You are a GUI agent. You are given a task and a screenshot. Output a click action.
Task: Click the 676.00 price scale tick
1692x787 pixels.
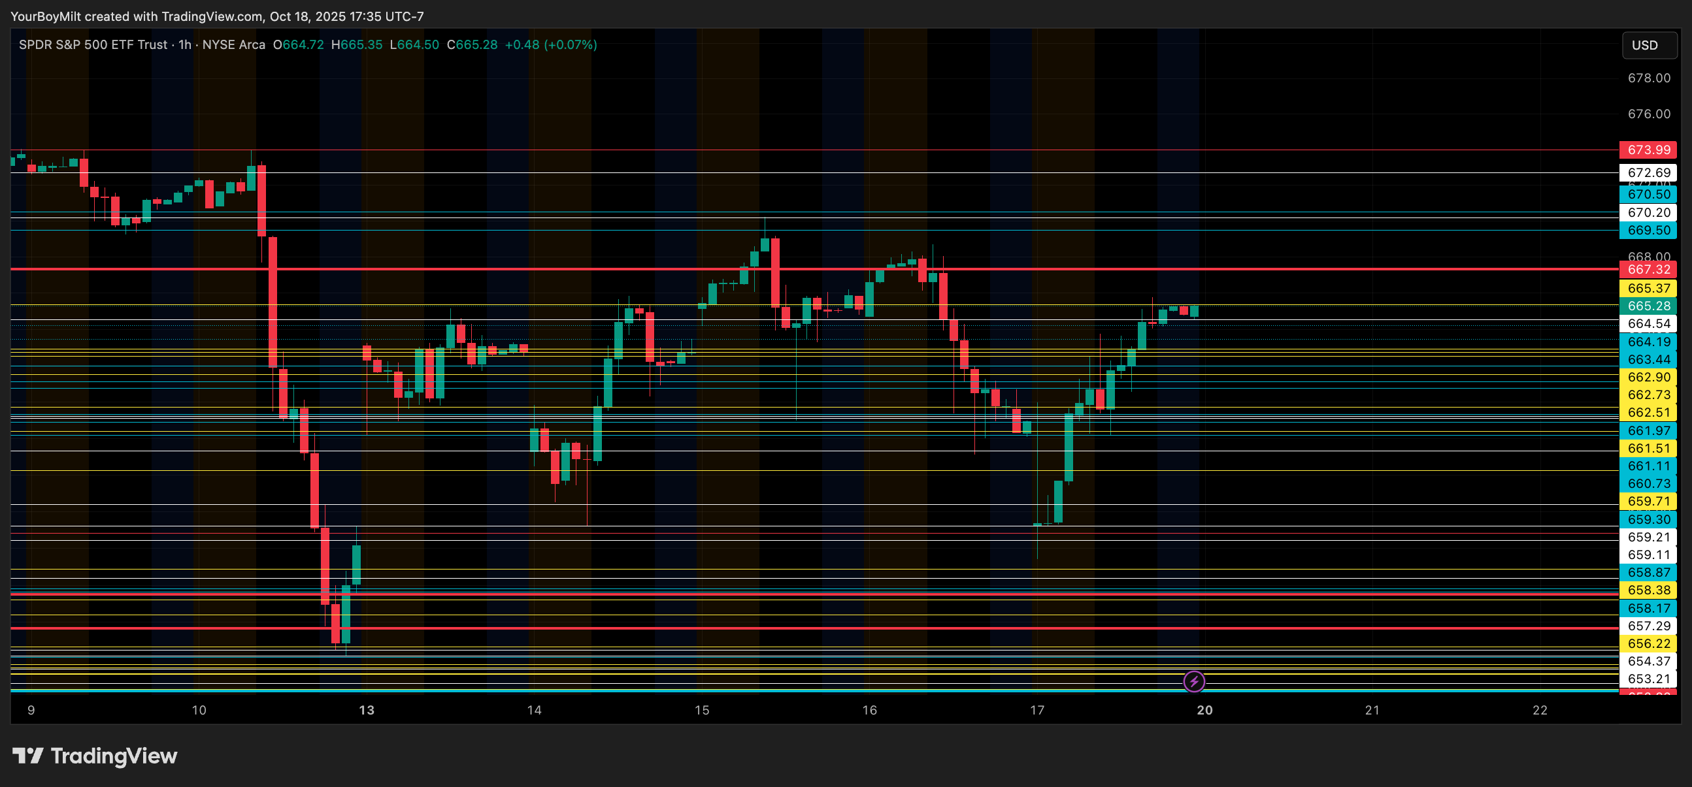tap(1648, 114)
